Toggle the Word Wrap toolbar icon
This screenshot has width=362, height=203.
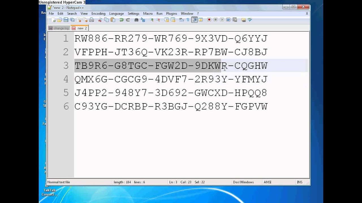[x=182, y=20]
